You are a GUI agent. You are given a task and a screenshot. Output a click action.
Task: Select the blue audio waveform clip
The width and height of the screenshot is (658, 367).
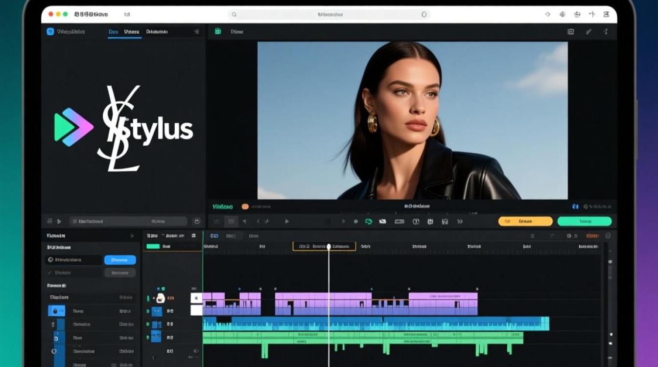point(376,323)
